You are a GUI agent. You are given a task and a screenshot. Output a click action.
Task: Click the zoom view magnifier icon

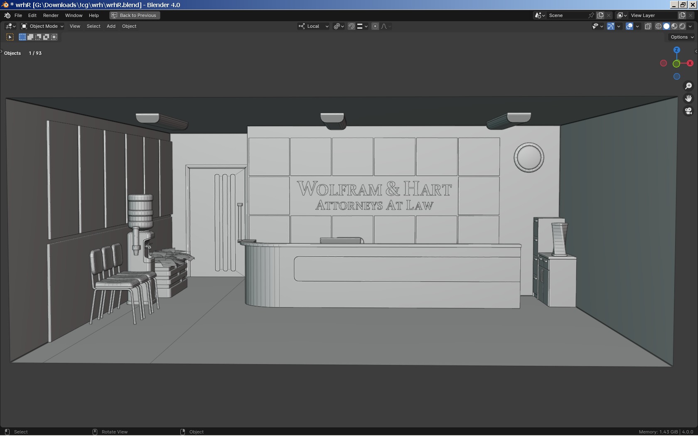(688, 86)
